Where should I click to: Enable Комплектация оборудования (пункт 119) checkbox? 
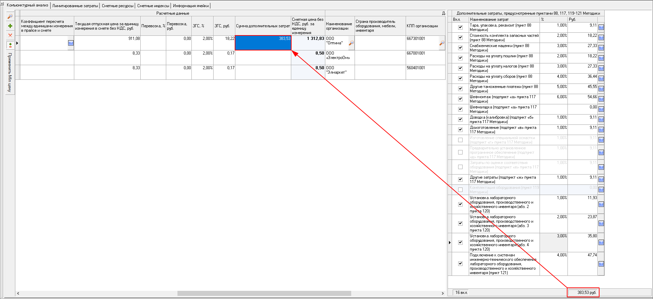pos(460,190)
